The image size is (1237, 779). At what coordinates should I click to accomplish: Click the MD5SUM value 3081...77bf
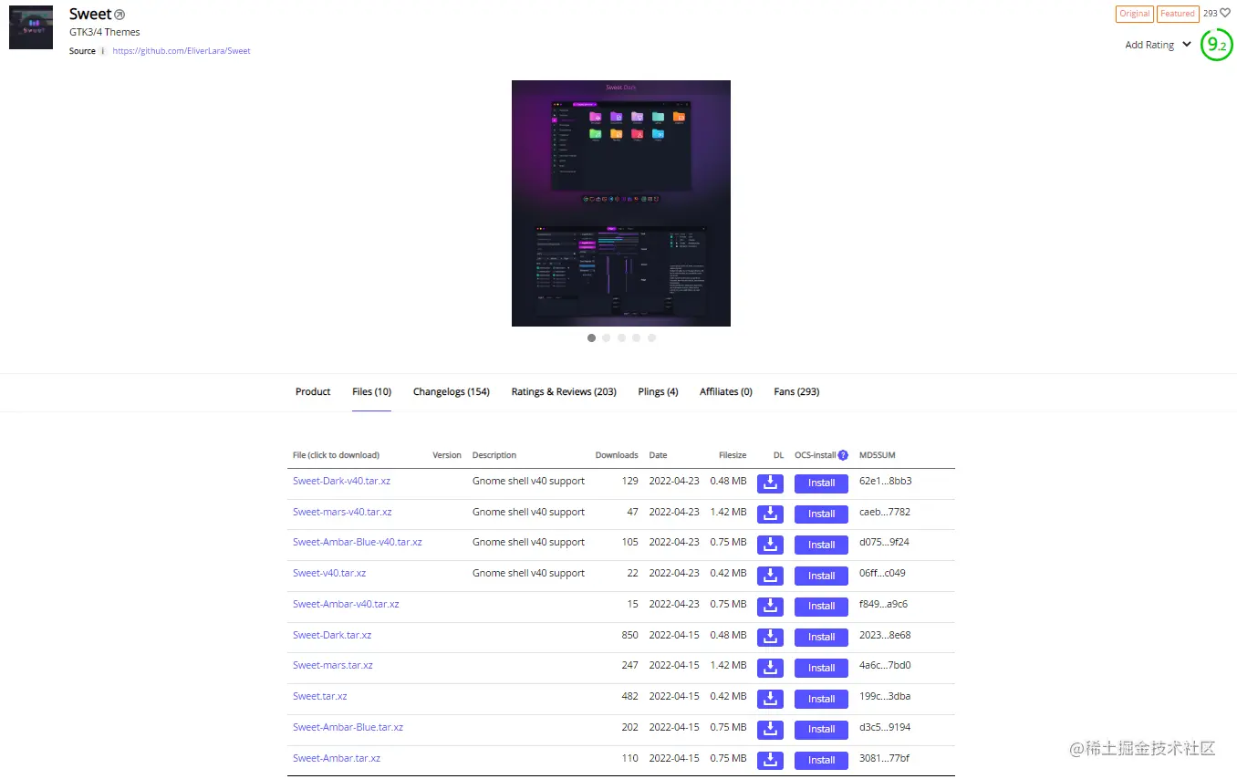(x=884, y=758)
